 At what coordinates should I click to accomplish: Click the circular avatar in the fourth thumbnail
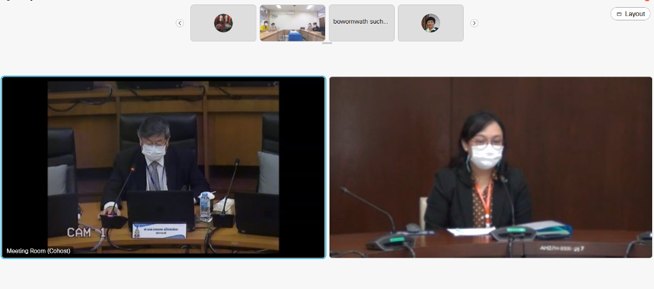point(430,23)
